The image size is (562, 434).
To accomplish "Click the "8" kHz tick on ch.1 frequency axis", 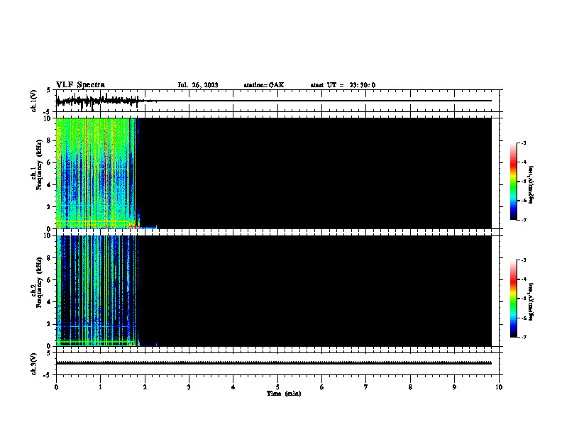I will (x=49, y=140).
